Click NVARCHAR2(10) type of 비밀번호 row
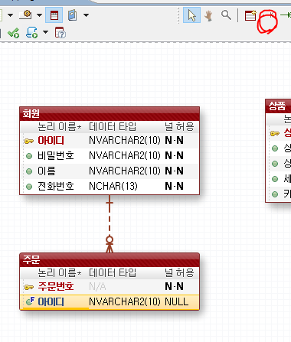 (125, 155)
